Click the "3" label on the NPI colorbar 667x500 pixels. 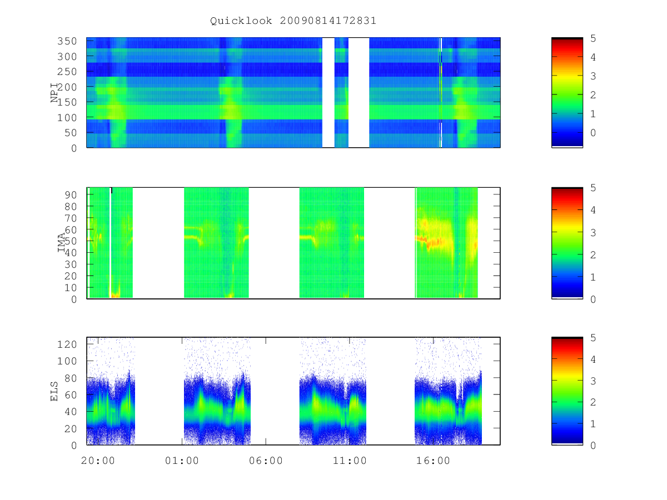pyautogui.click(x=594, y=76)
